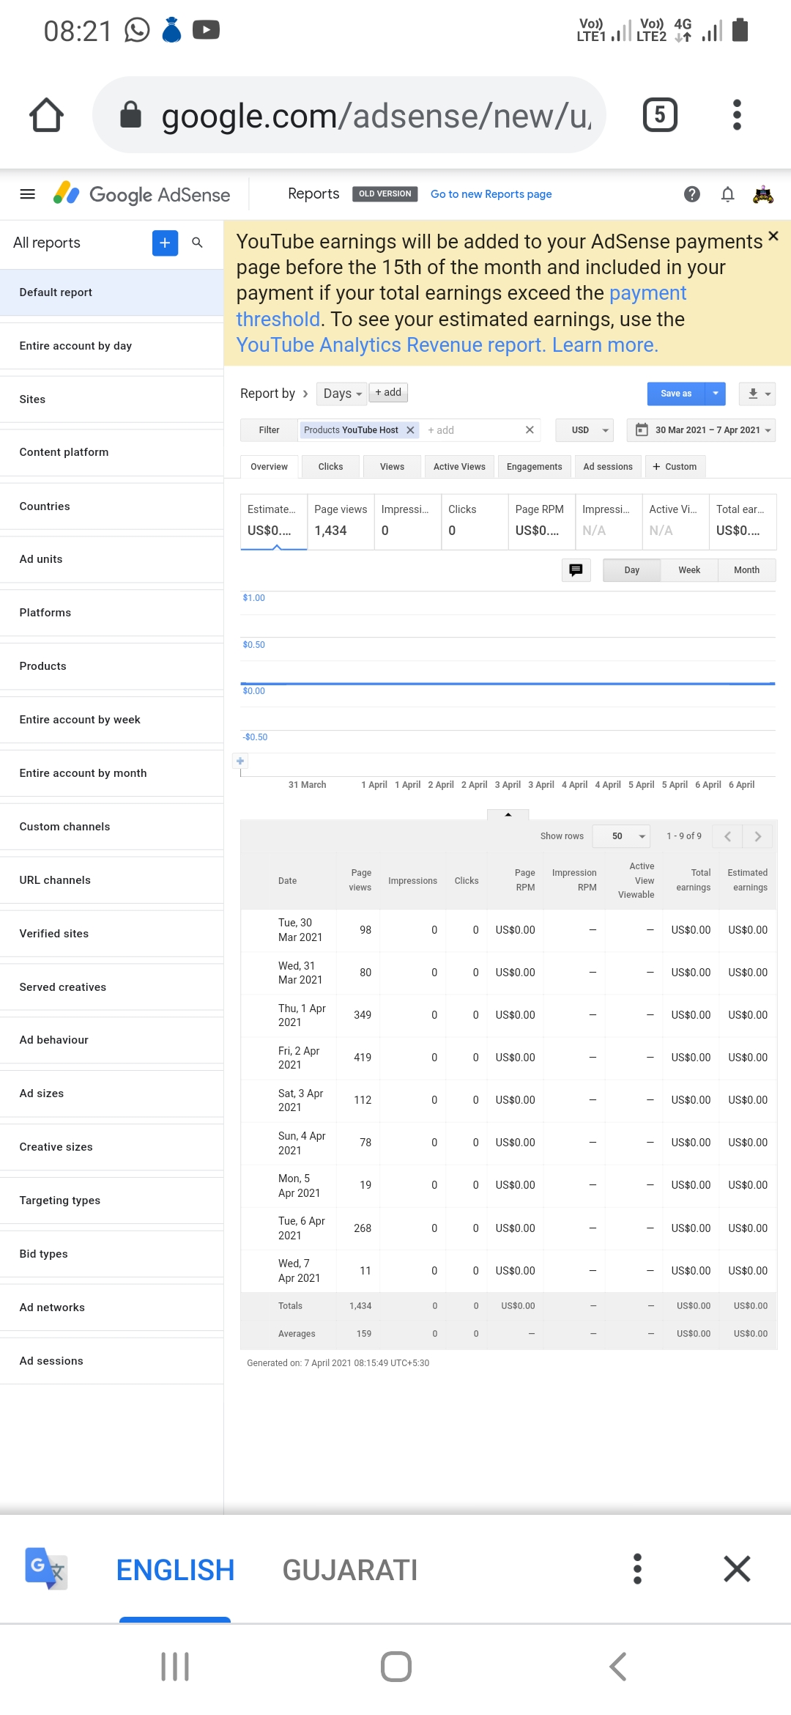Image resolution: width=791 pixels, height=1715 pixels.
Task: Open the Help question mark icon
Action: tap(692, 194)
